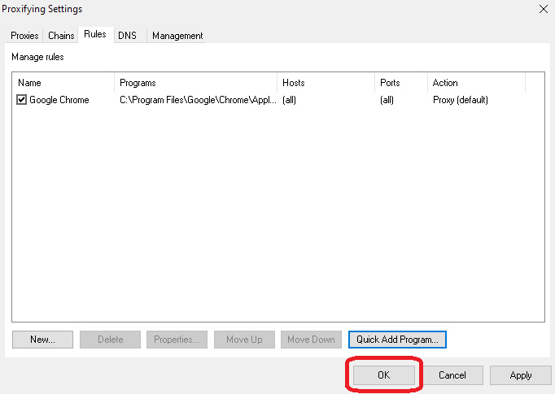This screenshot has height=394, width=555.
Task: Confirm settings with the OK button
Action: tap(384, 375)
